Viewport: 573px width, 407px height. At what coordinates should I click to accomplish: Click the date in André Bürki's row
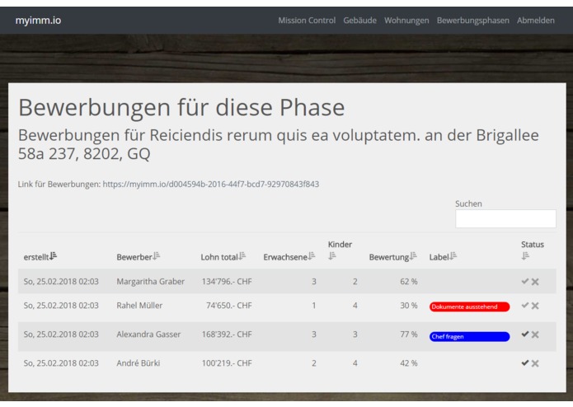click(x=61, y=363)
